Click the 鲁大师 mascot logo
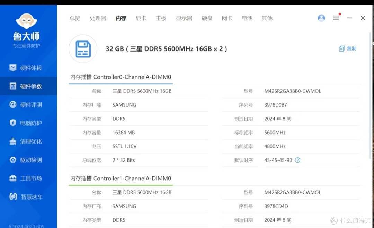Image resolution: width=374 pixels, height=228 pixels. 26,21
